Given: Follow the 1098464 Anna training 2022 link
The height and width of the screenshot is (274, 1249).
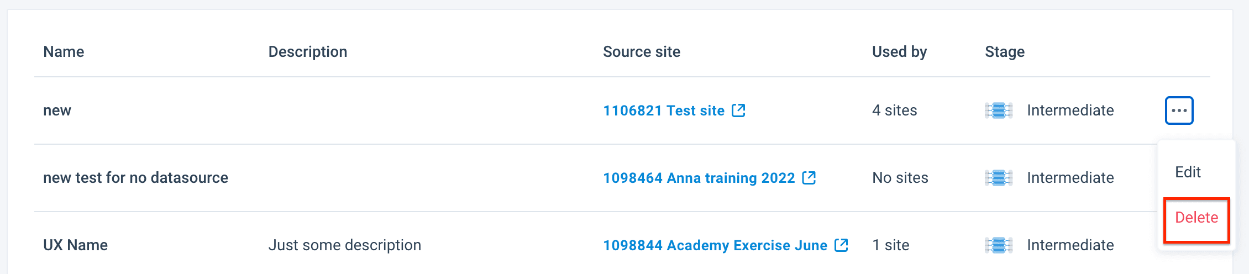Looking at the screenshot, I should 699,178.
